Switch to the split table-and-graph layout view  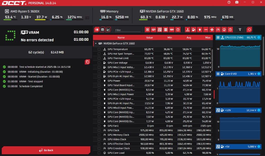(x=97, y=30)
